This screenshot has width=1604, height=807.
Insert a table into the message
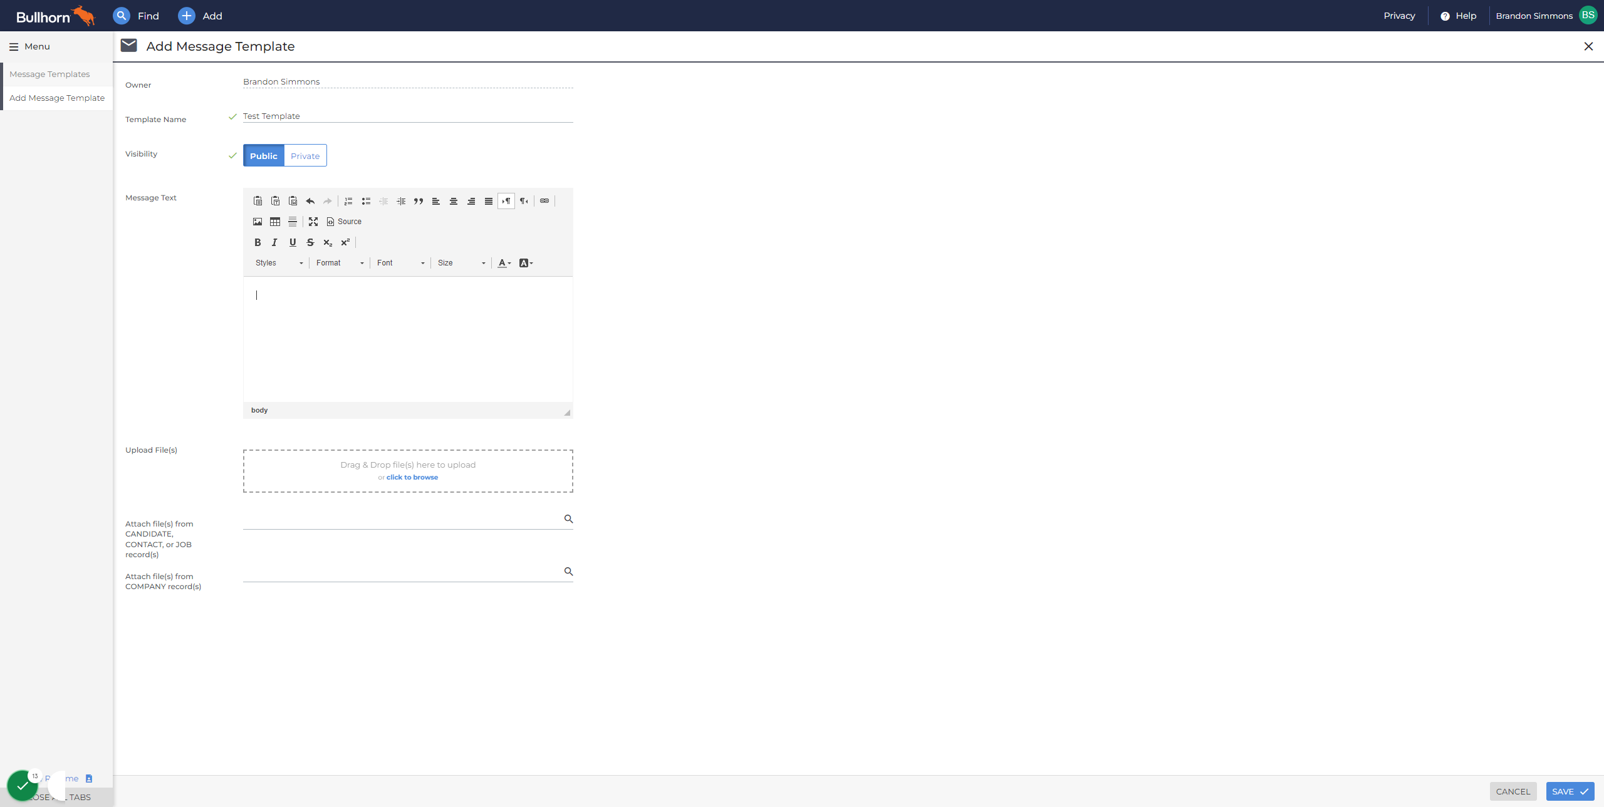275,222
